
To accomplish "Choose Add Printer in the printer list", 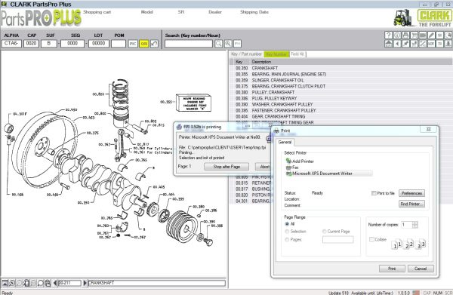I will click(300, 161).
